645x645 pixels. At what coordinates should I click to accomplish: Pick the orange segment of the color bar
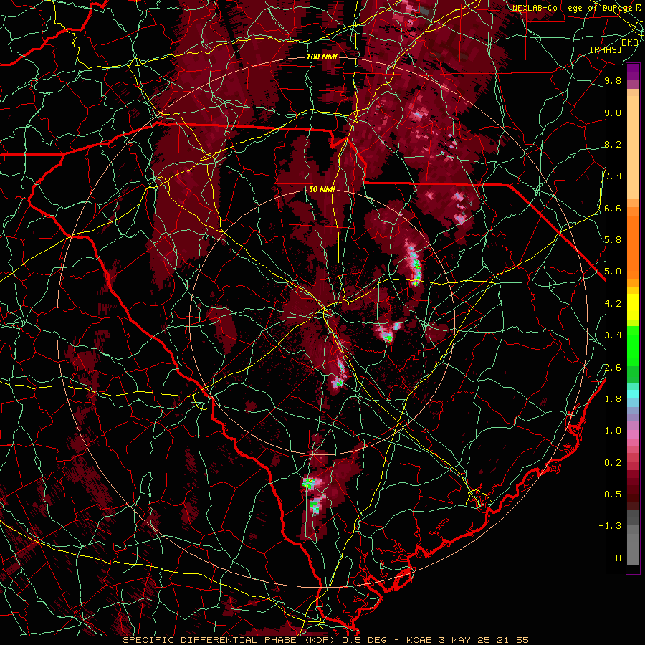[x=633, y=247]
